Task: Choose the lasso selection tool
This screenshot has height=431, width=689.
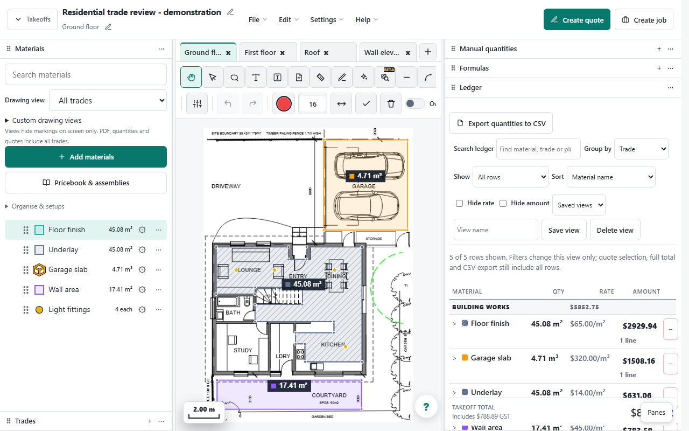Action: coord(234,77)
